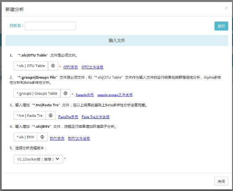233x191 pixels.
Task: Clear the ENV file selection
Action: (x=42, y=137)
